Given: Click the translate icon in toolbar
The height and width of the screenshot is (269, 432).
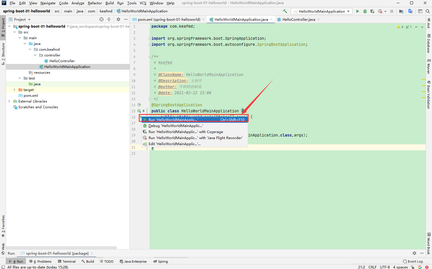Looking at the screenshot, I should [x=410, y=11].
